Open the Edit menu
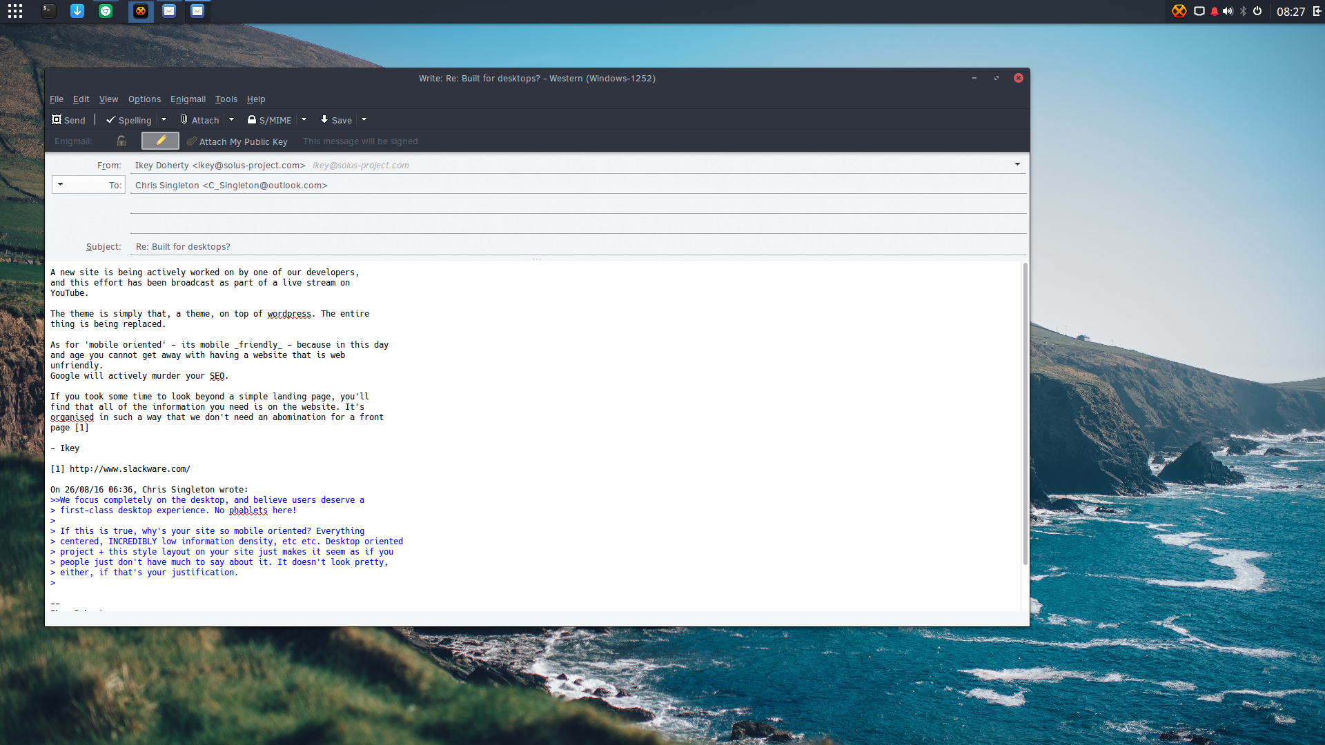The height and width of the screenshot is (745, 1325). (81, 99)
